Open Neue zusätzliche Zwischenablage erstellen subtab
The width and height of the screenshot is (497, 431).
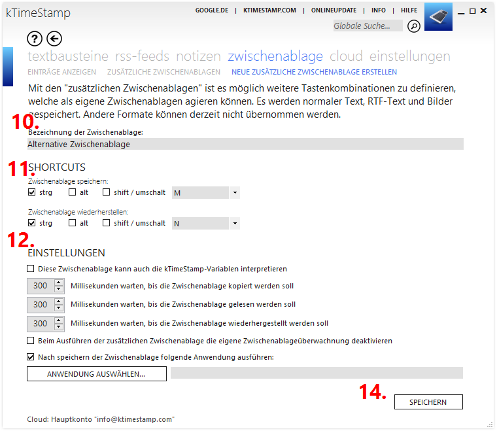(x=314, y=72)
